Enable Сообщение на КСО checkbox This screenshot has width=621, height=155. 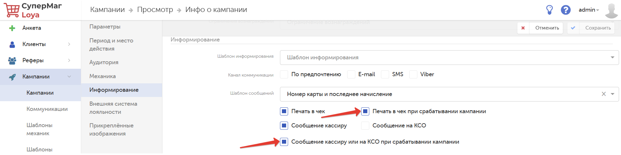click(365, 126)
